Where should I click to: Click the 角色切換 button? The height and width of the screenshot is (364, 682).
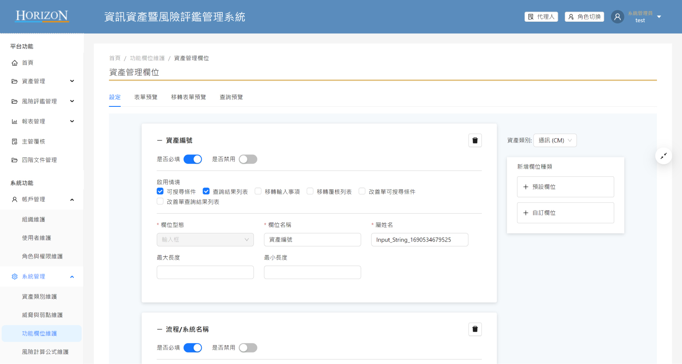point(584,17)
